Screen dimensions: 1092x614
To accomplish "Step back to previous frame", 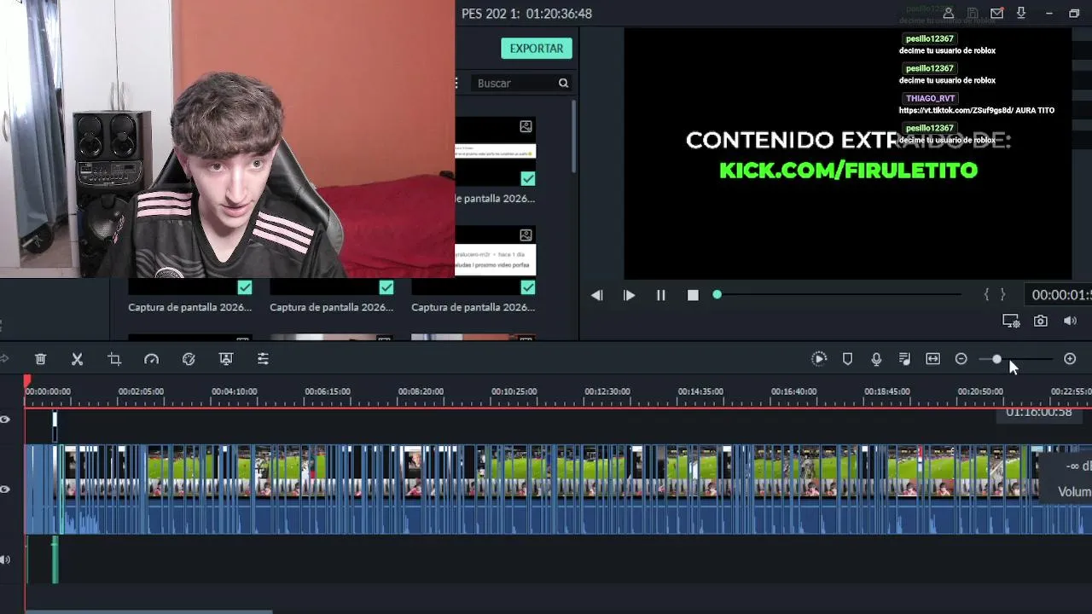I will 597,295.
